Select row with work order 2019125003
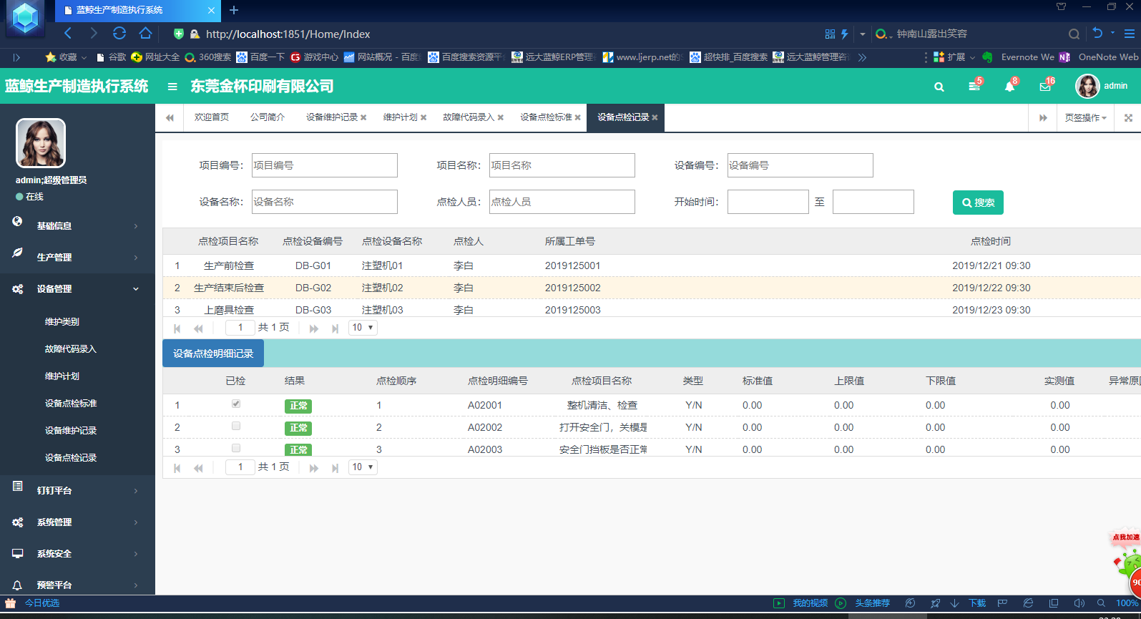The image size is (1141, 619). (x=651, y=310)
